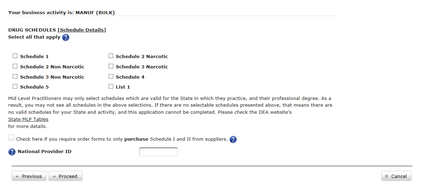
Task: Click the Schedule 5 label text
Action: [34, 87]
